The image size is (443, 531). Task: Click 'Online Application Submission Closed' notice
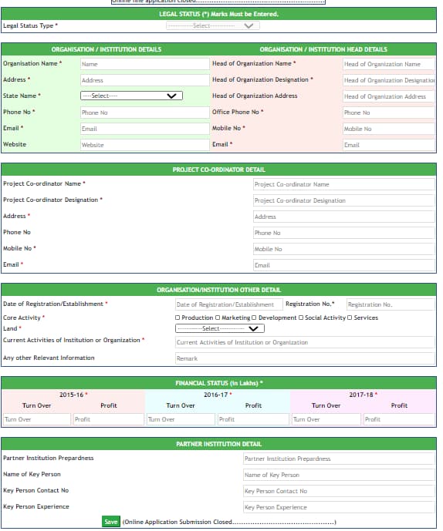(x=229, y=522)
